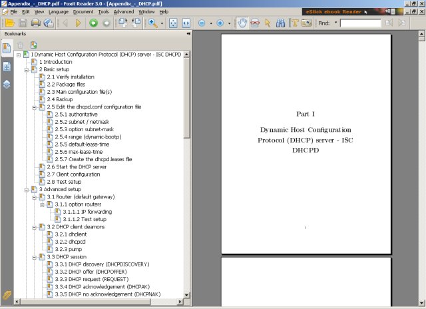Select the magnifier zoom-in tool

[152, 23]
